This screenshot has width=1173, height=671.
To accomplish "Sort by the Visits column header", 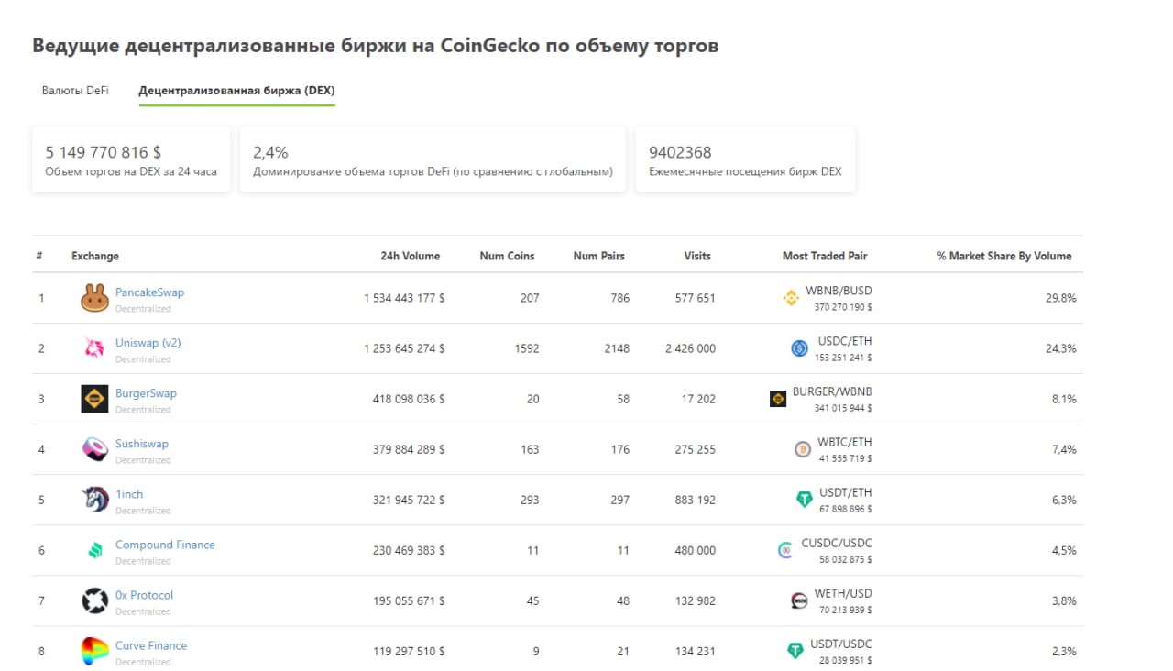I will 697,256.
